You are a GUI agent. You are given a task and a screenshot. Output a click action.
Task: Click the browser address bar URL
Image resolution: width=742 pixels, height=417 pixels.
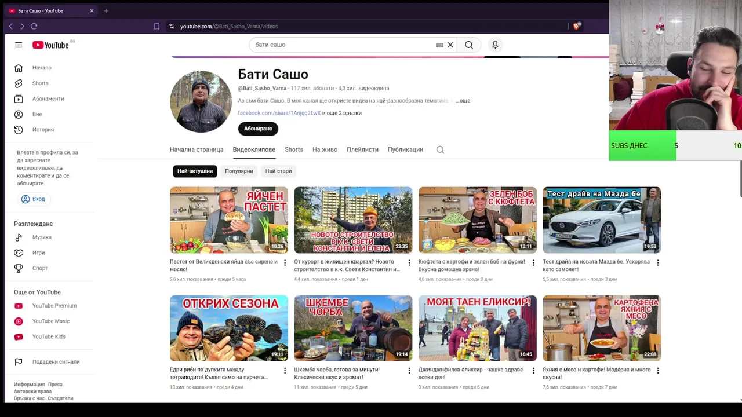coord(229,26)
